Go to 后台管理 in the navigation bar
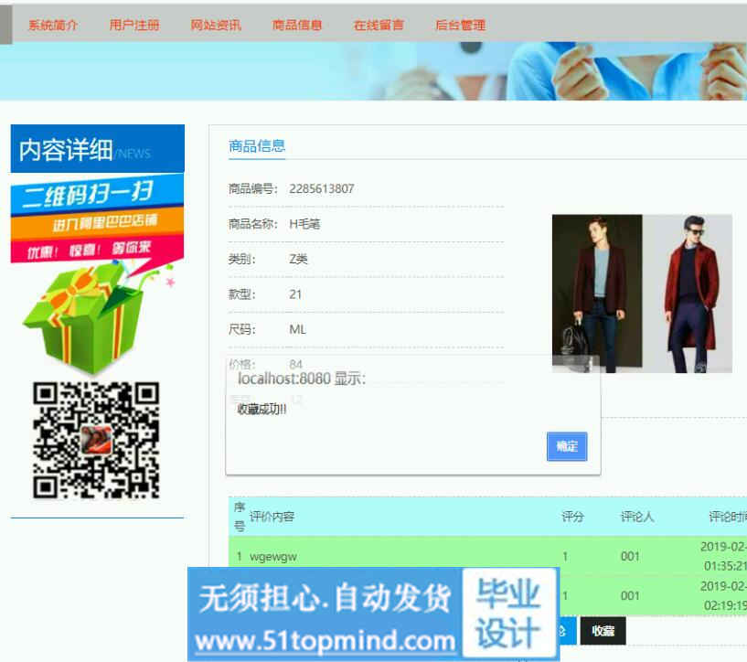 460,25
